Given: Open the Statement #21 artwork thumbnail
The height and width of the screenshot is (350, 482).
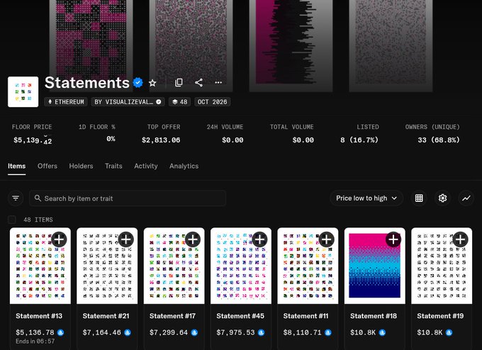Looking at the screenshot, I should click(x=107, y=266).
